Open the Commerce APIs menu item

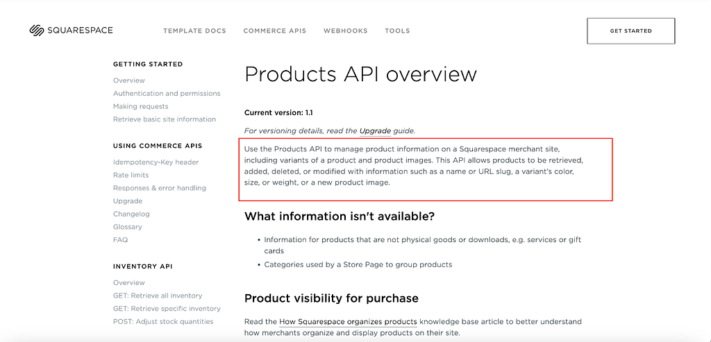click(275, 31)
